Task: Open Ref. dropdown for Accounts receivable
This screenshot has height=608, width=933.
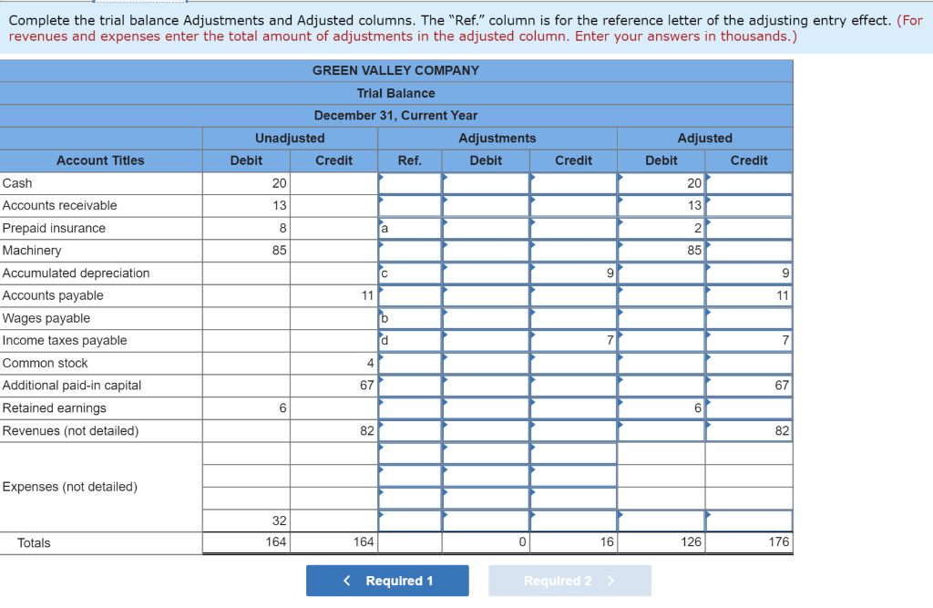Action: 410,205
